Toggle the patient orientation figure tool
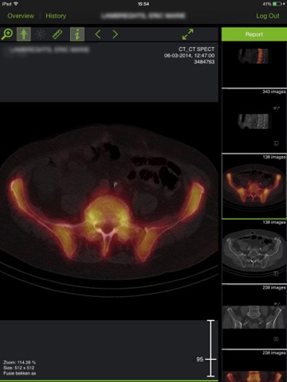Image resolution: width=287 pixels, height=382 pixels. (x=24, y=34)
